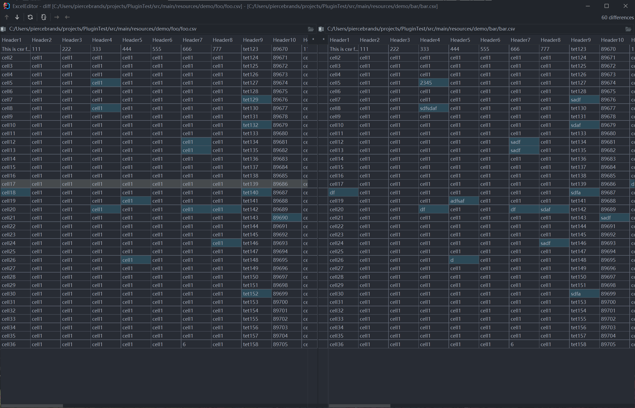Select the d cell in right table's cell26 row
635x408 pixels.
[x=464, y=260]
